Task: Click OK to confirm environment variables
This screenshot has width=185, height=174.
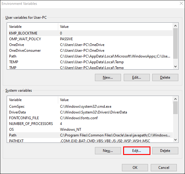Action: coord(135,168)
